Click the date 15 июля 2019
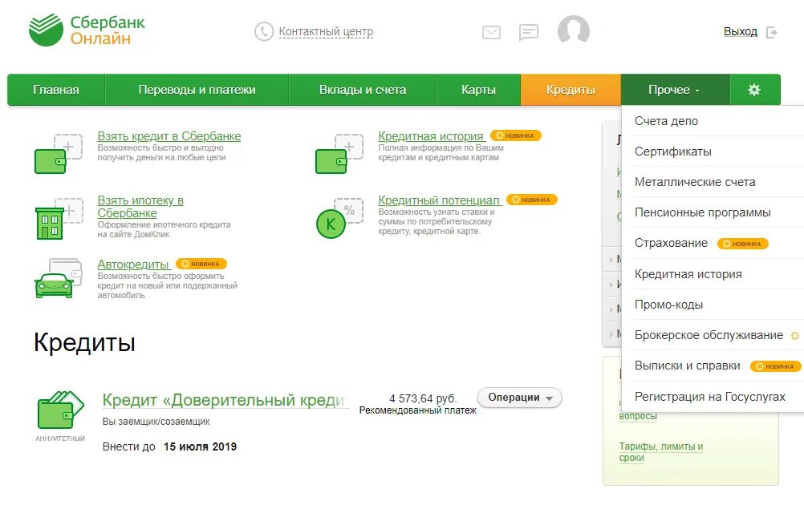Screen dimensions: 804x509 tap(200, 446)
